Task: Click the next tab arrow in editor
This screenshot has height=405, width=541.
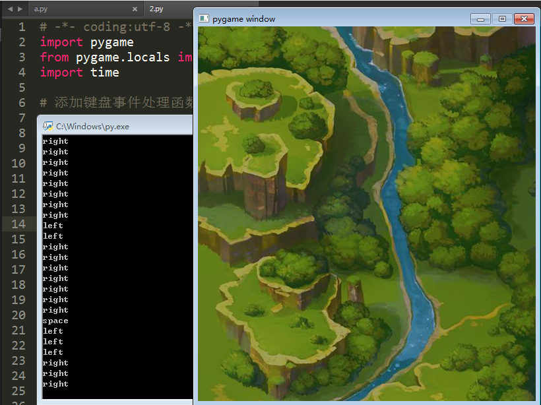Action: (x=20, y=9)
